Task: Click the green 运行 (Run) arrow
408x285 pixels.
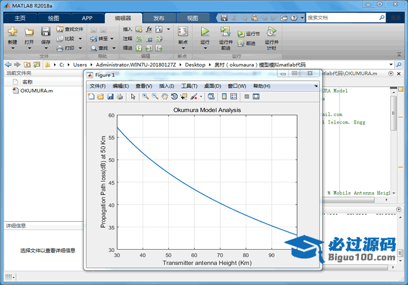Action: coord(205,31)
